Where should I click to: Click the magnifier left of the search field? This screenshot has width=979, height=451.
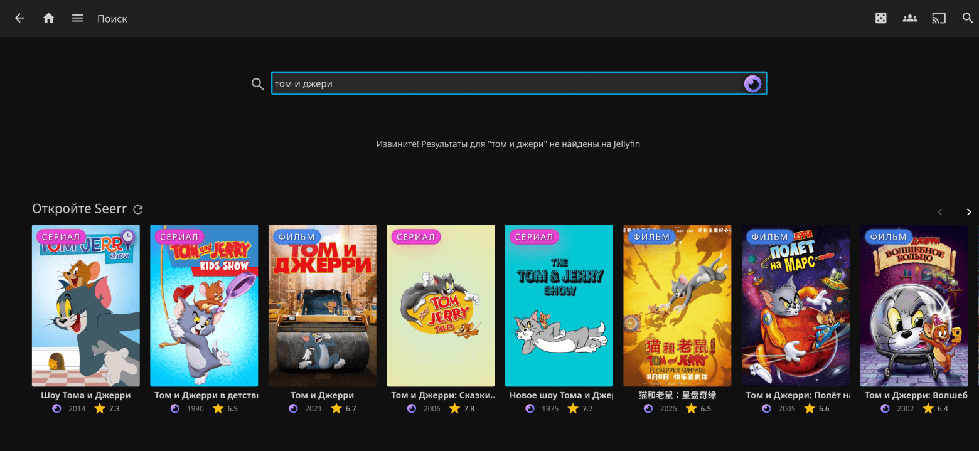(x=257, y=83)
